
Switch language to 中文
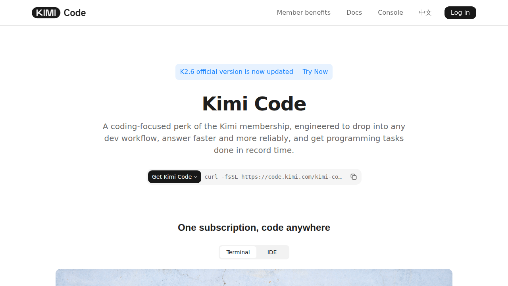click(x=425, y=13)
